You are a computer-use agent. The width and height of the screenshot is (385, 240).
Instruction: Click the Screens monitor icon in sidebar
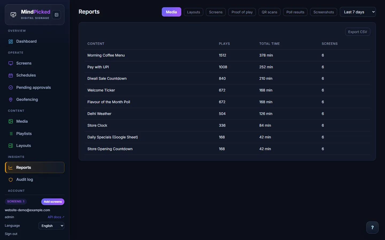tap(11, 63)
